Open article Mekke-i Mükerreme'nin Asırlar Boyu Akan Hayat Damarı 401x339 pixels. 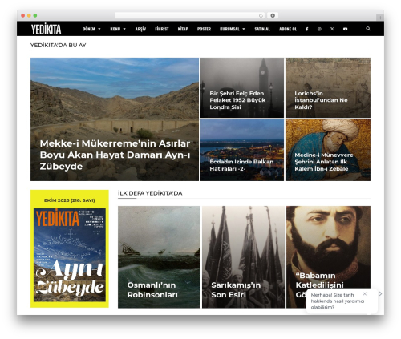coord(115,119)
